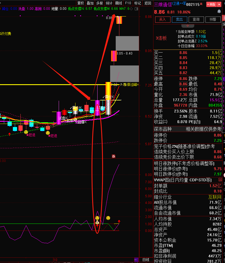Activate the 画线 drawing tool
The image size is (225, 263).
click(119, 3)
